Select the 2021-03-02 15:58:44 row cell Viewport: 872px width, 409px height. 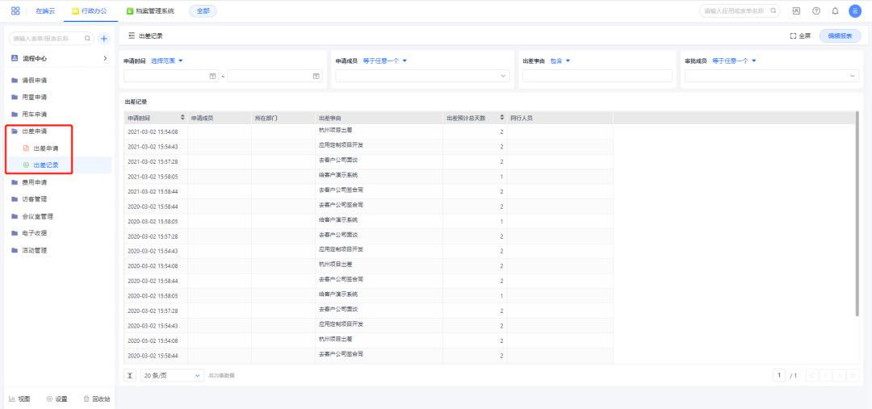coord(156,192)
